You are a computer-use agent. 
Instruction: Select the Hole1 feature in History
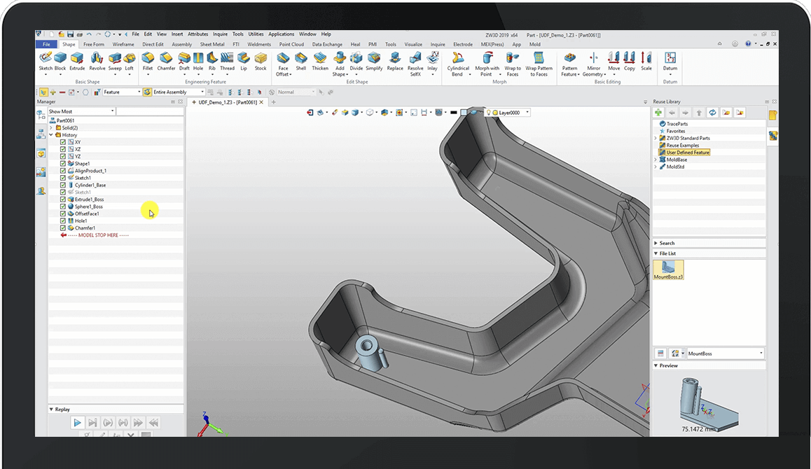81,220
